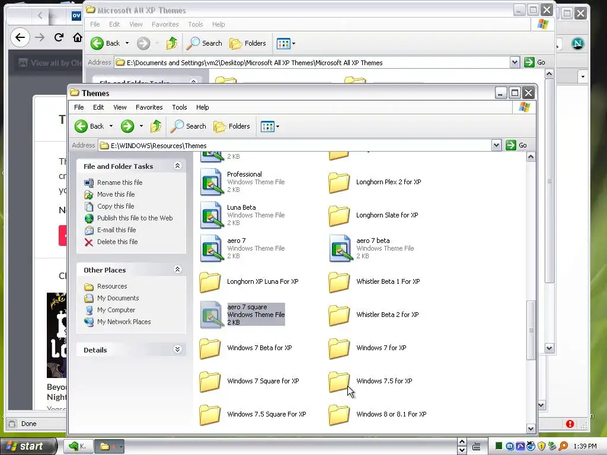Select the Luna Beta theme file icon
The image size is (607, 455).
212,215
